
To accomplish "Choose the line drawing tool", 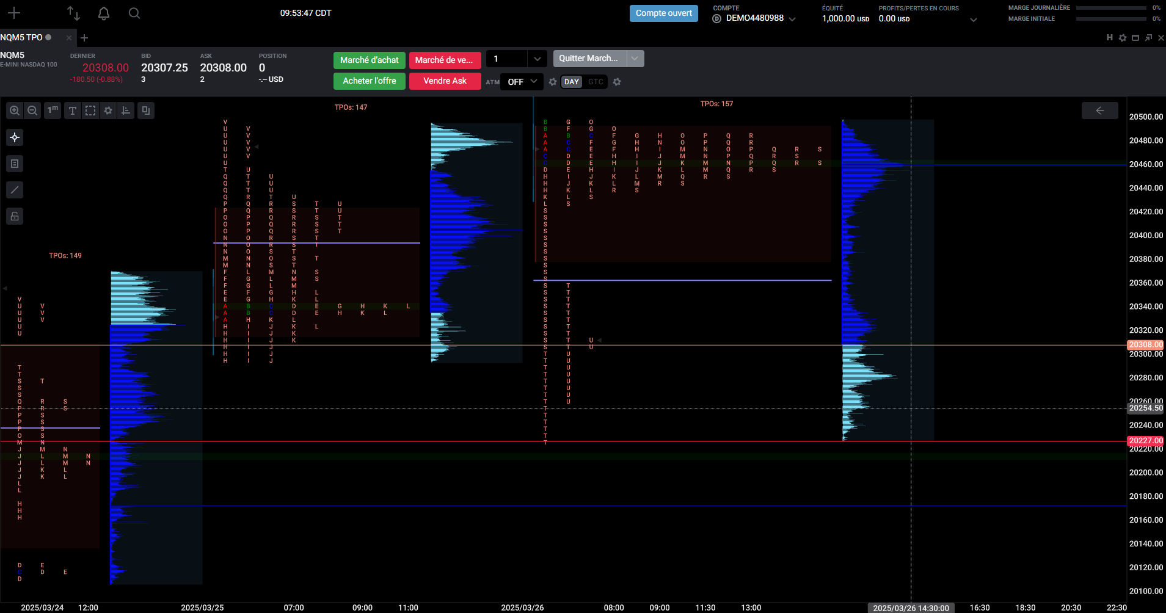I will click(15, 190).
